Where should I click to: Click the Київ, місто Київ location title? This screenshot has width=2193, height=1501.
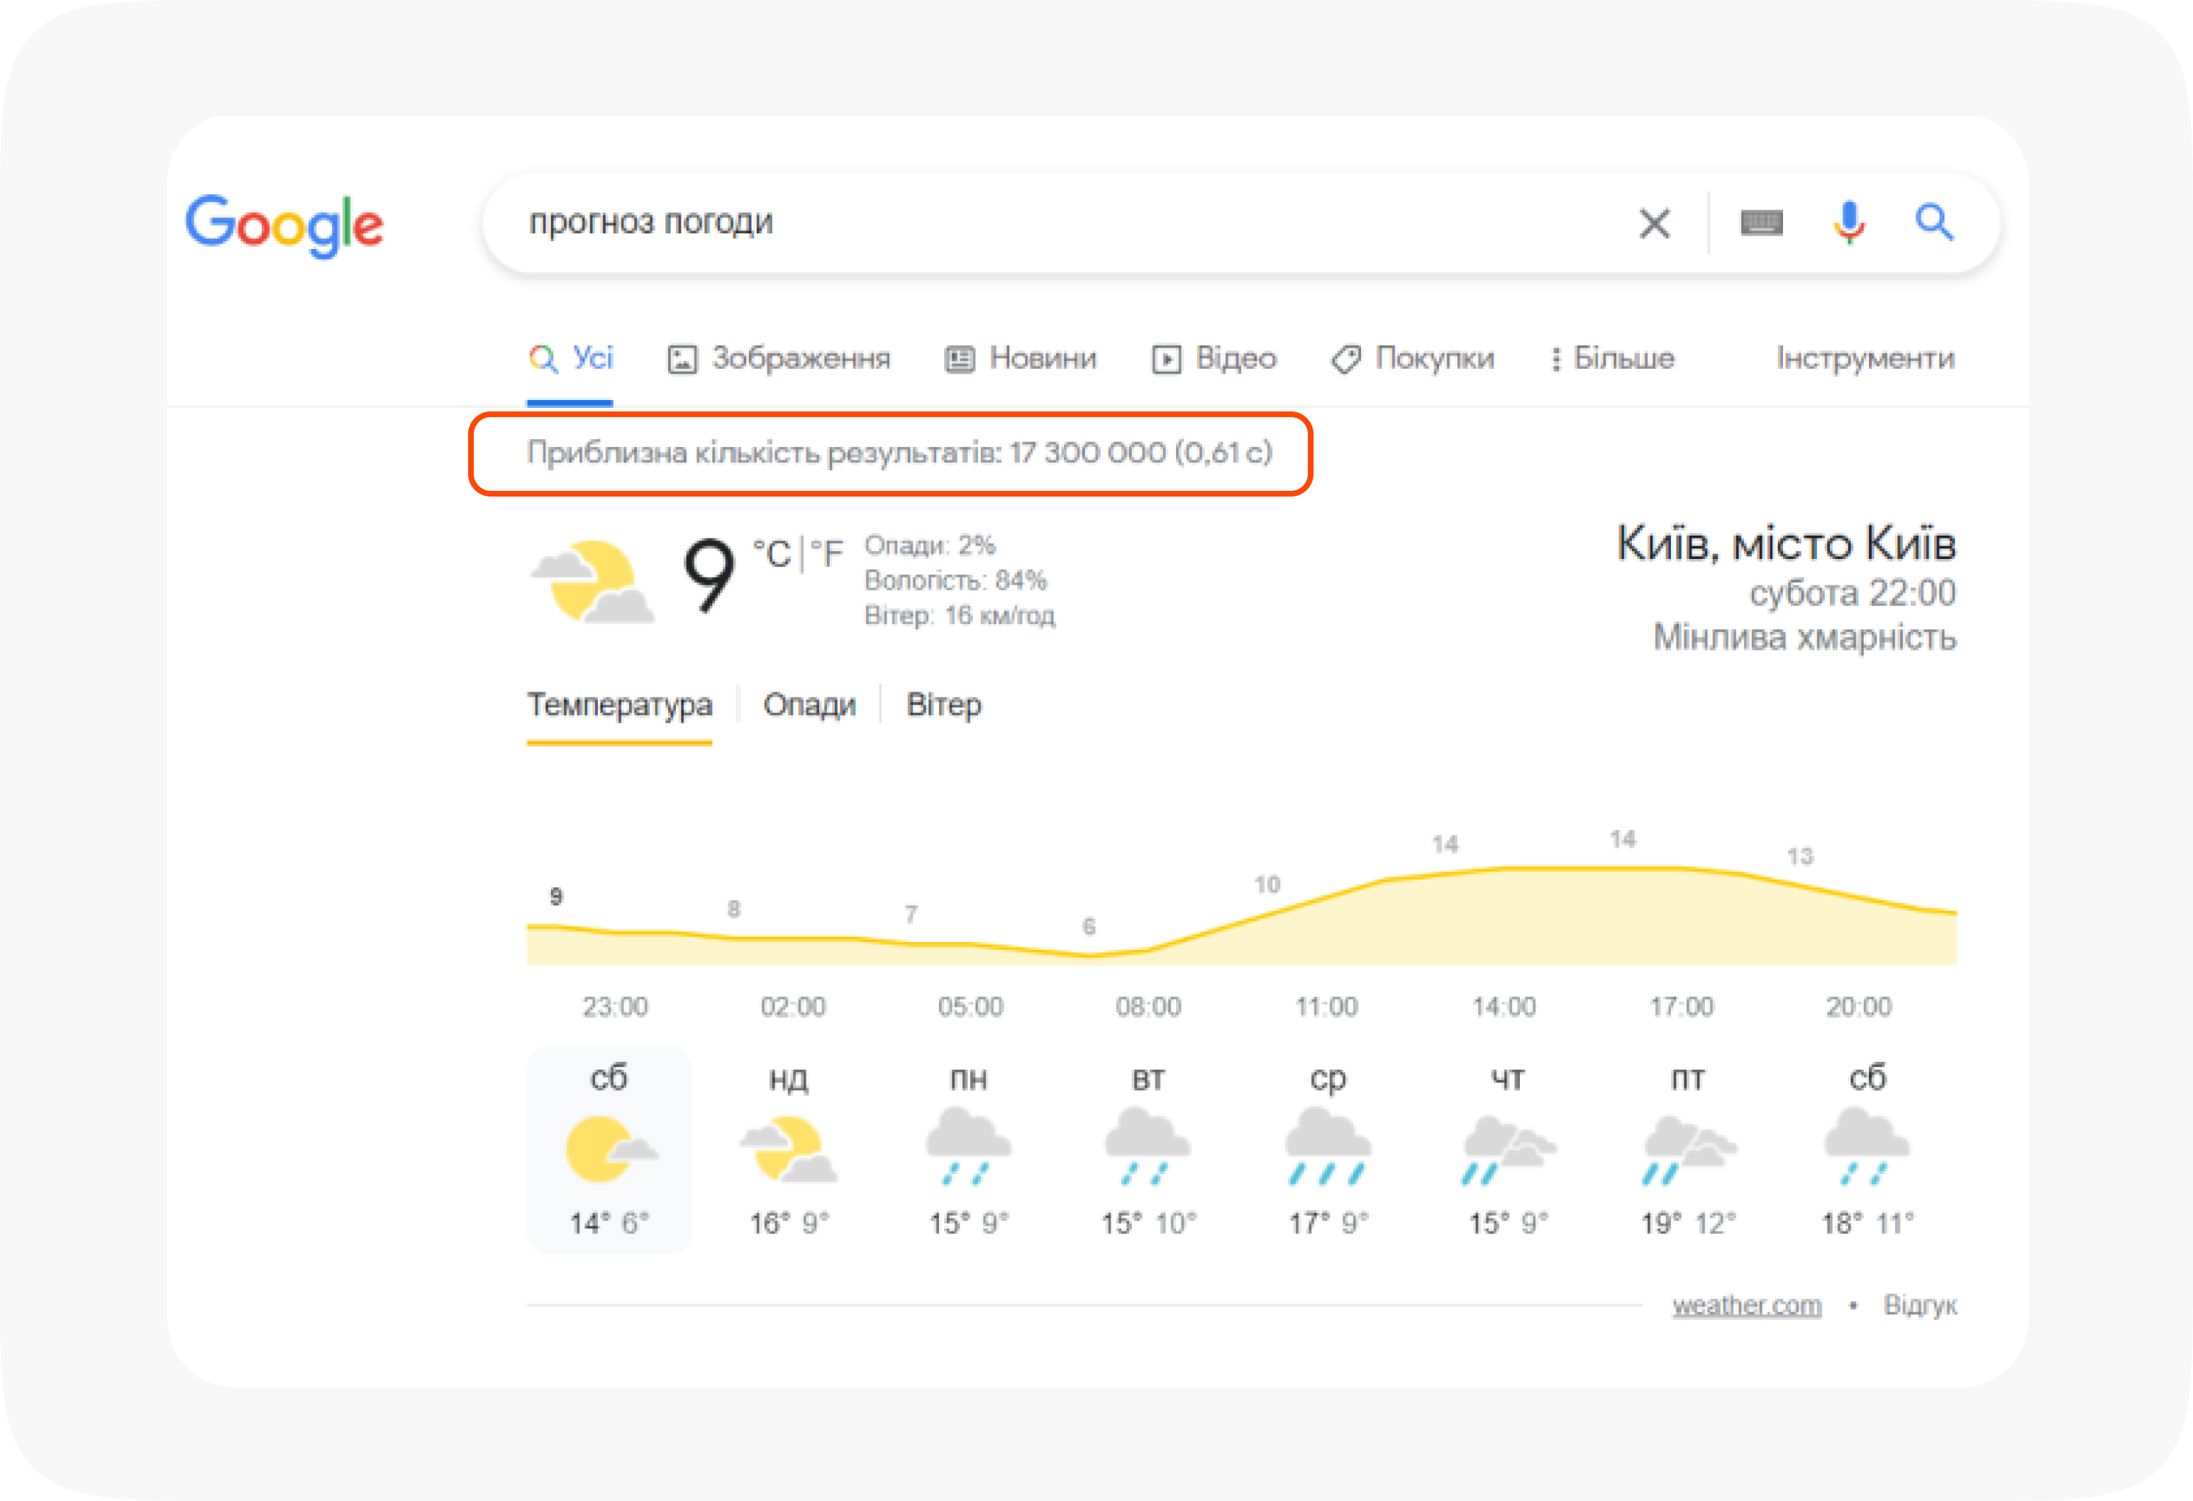pos(1787,544)
